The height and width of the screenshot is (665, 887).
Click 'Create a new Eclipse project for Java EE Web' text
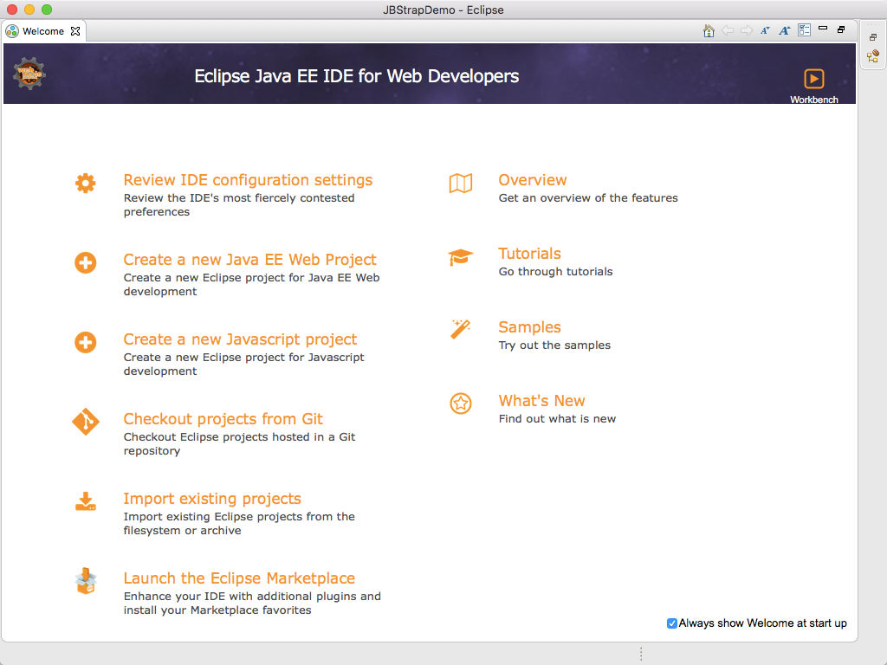click(252, 278)
